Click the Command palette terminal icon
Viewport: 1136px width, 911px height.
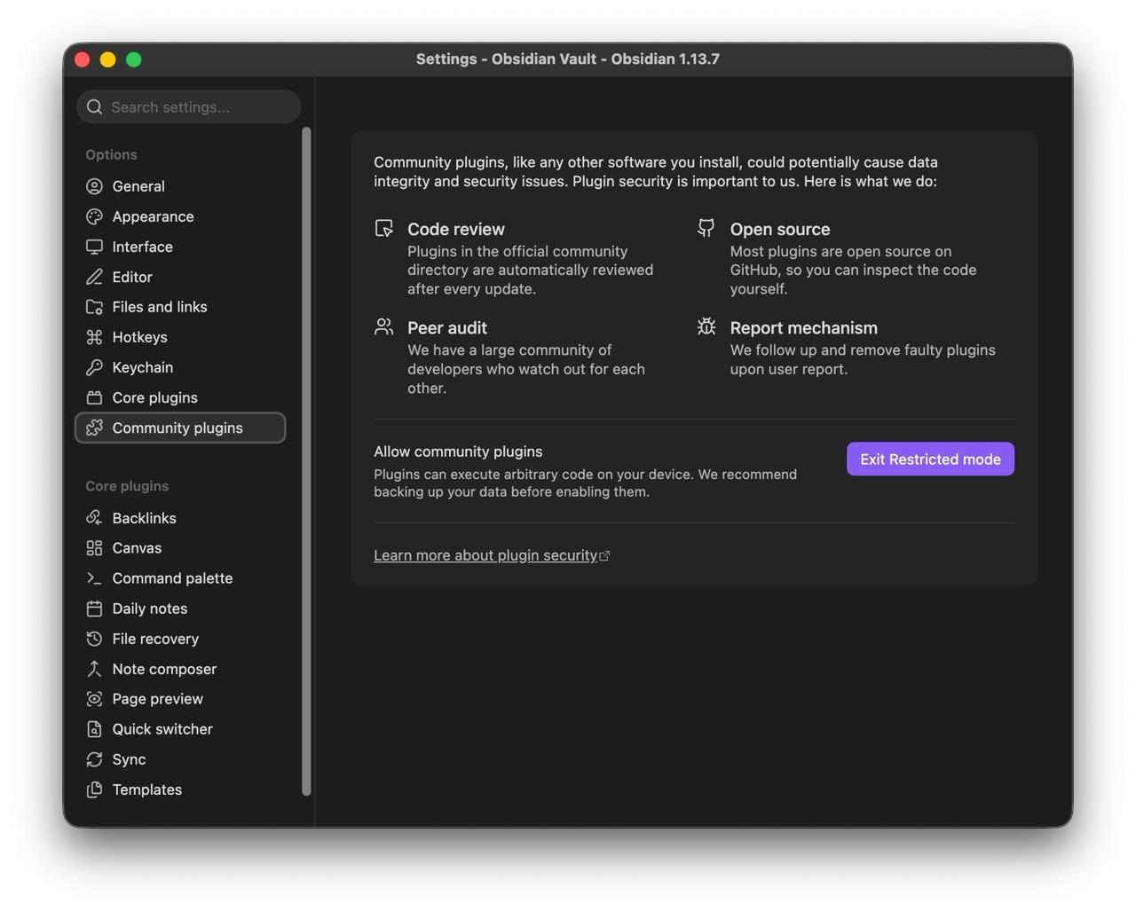tap(94, 578)
